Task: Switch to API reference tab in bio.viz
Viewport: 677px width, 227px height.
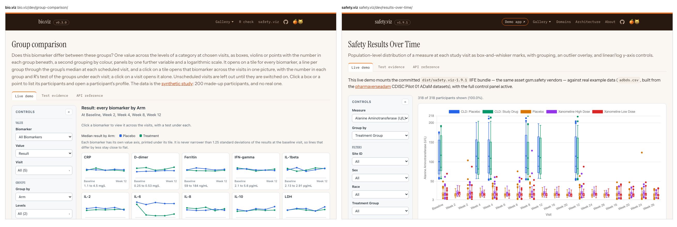Action: tap(90, 96)
